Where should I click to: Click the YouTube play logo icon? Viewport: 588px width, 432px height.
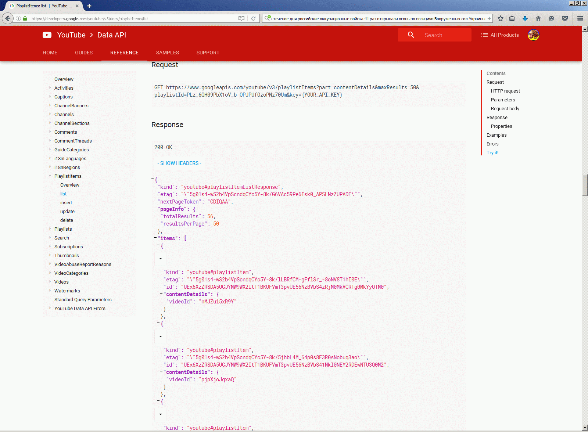pyautogui.click(x=47, y=35)
